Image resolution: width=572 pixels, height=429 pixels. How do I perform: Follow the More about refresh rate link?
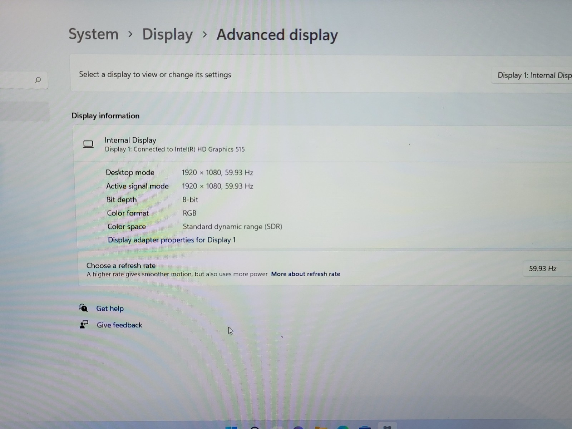pos(305,274)
